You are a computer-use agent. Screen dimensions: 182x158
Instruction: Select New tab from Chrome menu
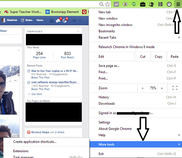coord(136,12)
